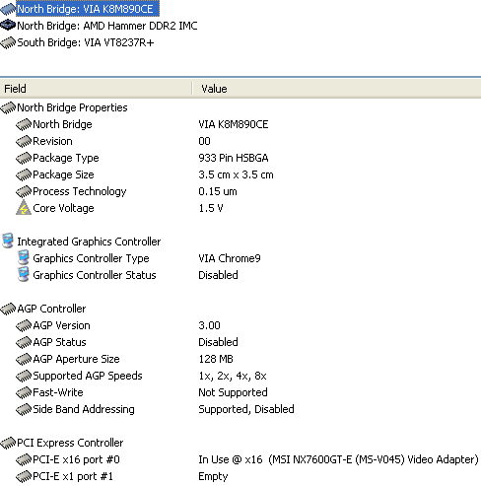Screen dimensions: 481x486
Task: Click the Field column header
Action: click(96, 89)
